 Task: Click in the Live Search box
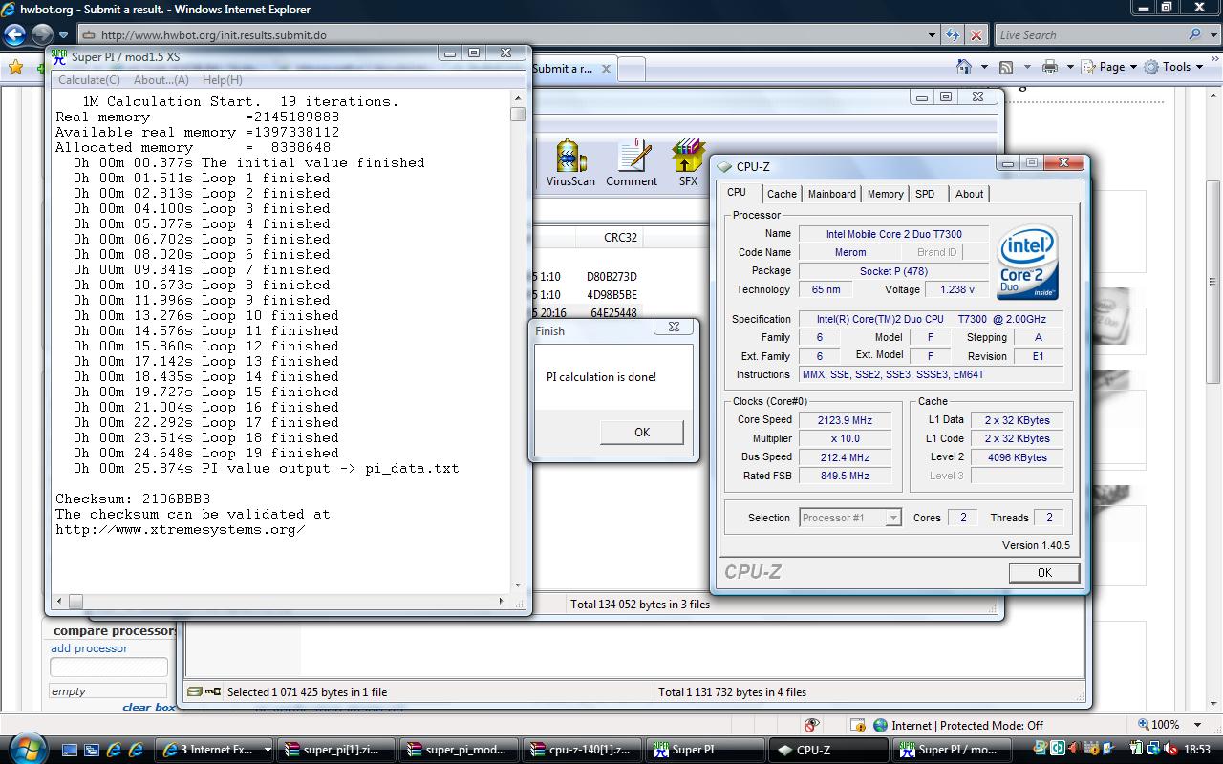point(1089,35)
